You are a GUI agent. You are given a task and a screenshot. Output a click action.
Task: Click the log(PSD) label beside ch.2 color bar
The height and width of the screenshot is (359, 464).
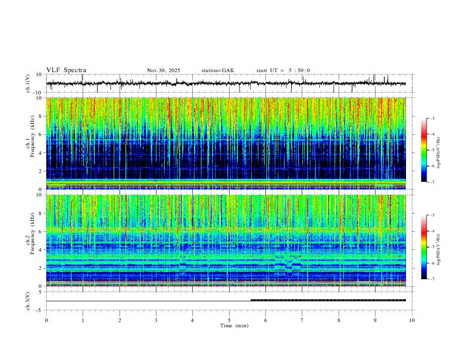coord(439,249)
